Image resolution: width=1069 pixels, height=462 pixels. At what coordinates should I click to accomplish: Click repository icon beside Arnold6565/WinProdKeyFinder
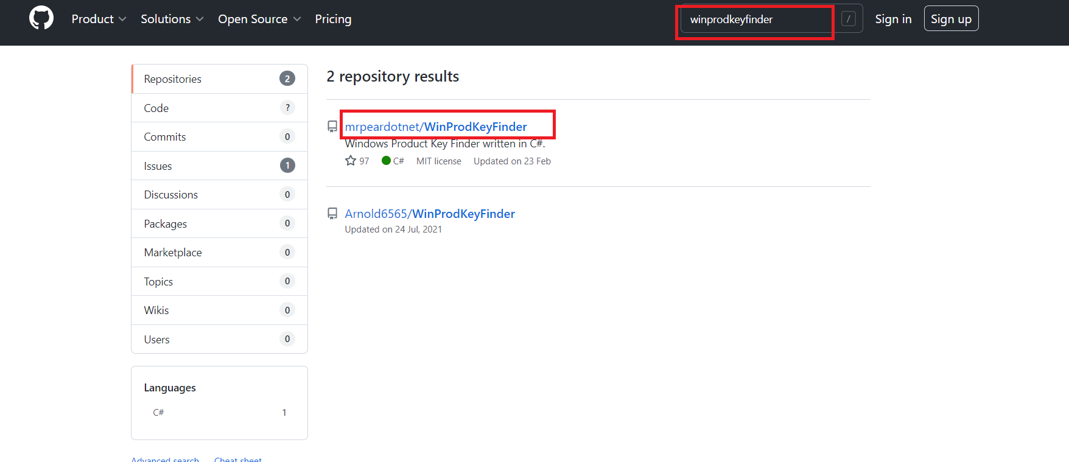click(332, 214)
